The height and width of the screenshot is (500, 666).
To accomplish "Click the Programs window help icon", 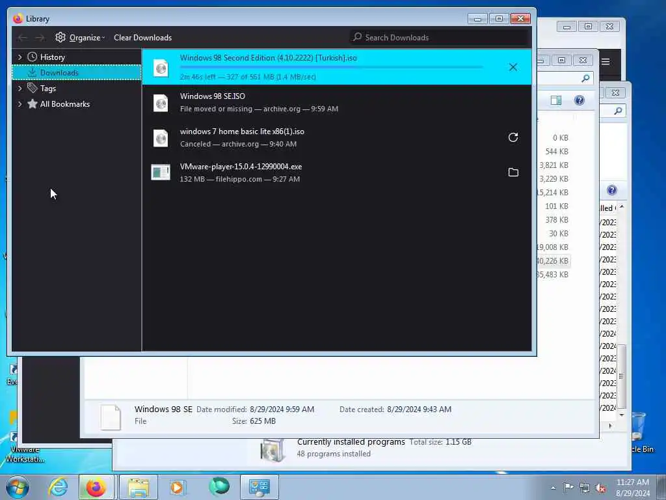I will 611,190.
